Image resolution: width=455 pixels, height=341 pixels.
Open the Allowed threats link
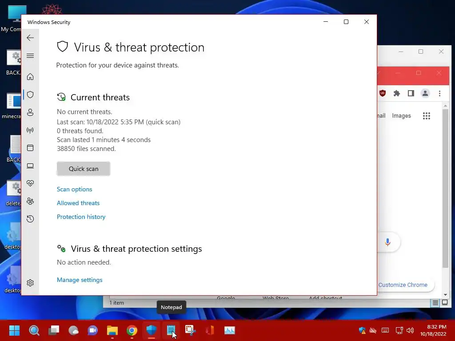[78, 203]
